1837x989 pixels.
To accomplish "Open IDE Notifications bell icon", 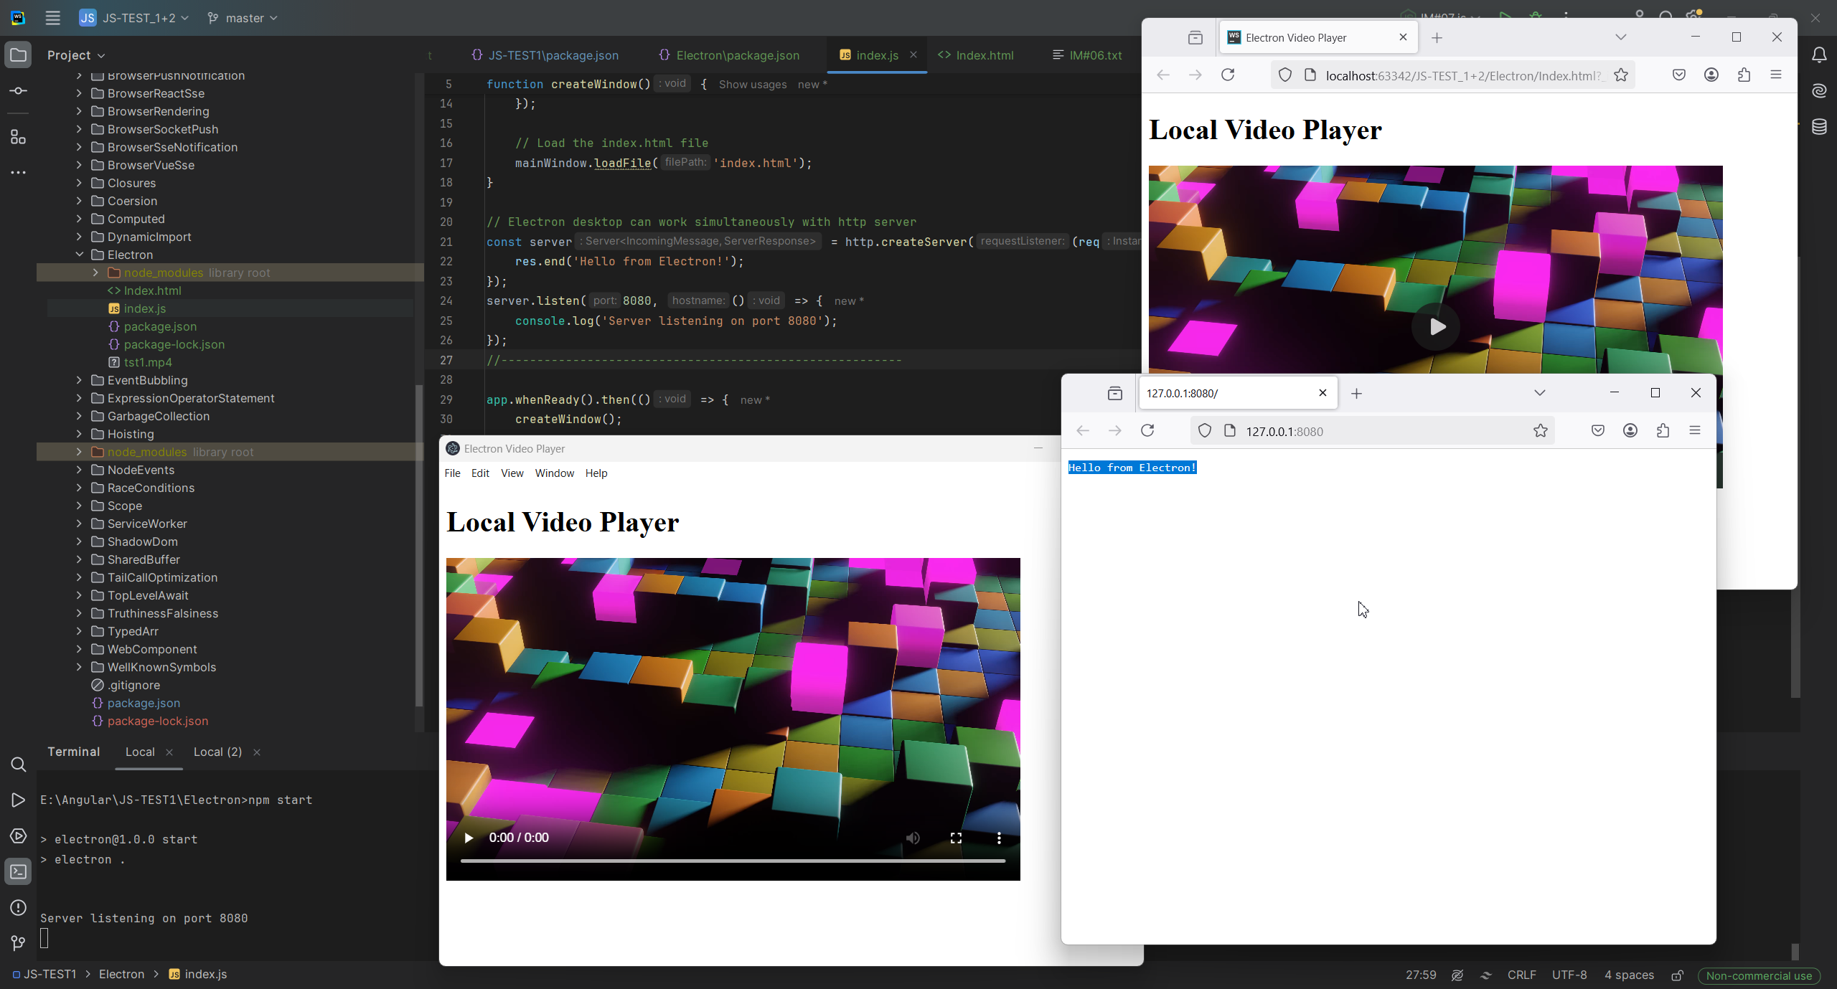I will 1819,55.
